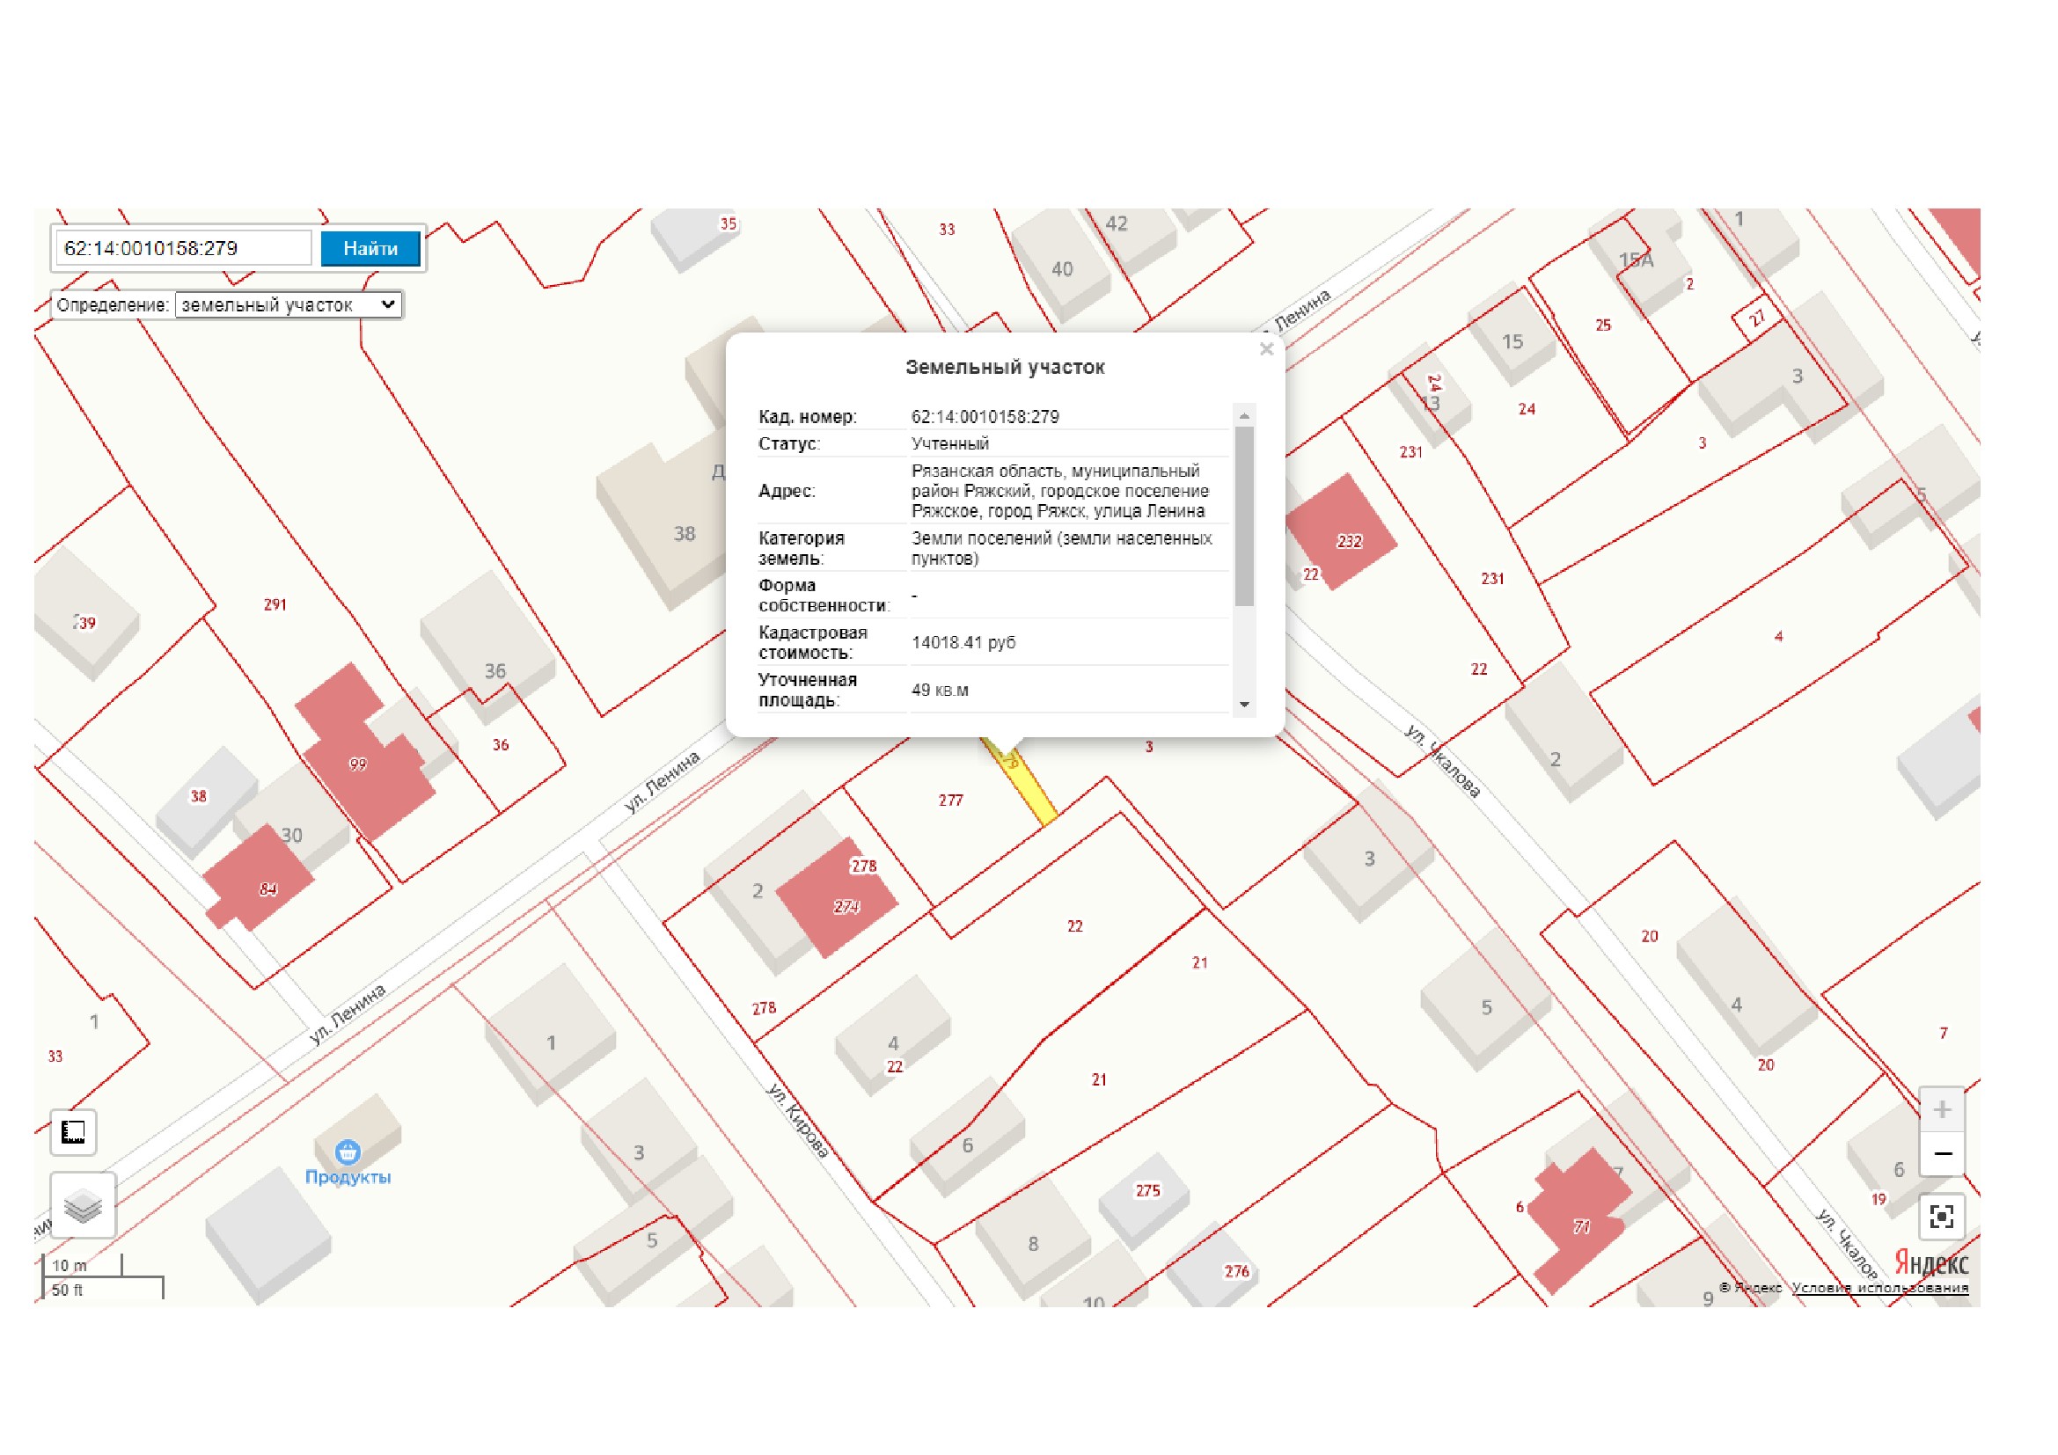The width and height of the screenshot is (2058, 1455).
Task: Focus the cadastral number search field
Action: coord(184,248)
